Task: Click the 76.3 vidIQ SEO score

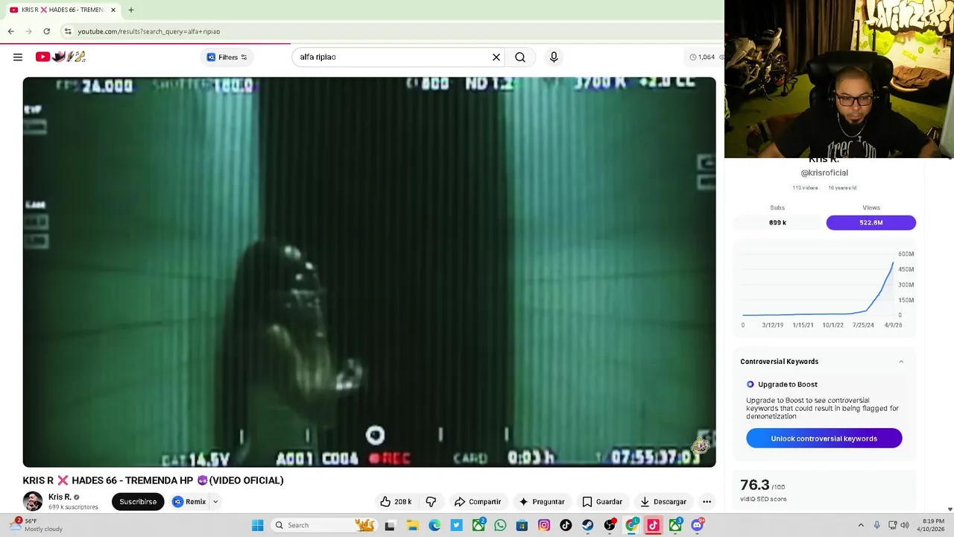Action: (x=754, y=486)
